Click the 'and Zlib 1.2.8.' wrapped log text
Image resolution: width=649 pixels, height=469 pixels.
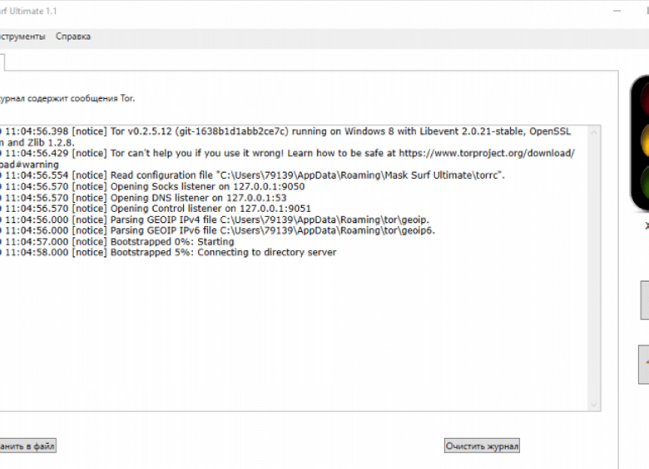point(41,143)
